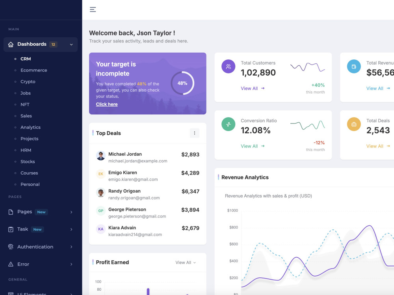
Task: Click the Revenue Analytics heading
Action: click(245, 177)
